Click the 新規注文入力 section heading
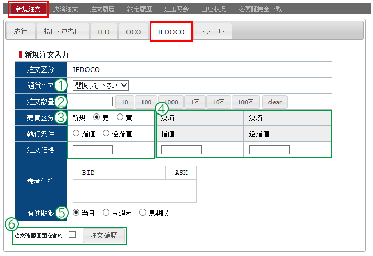373x256 pixels. (47, 55)
